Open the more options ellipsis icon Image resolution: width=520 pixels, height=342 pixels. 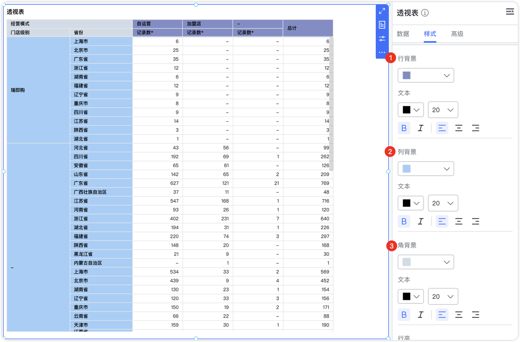381,52
